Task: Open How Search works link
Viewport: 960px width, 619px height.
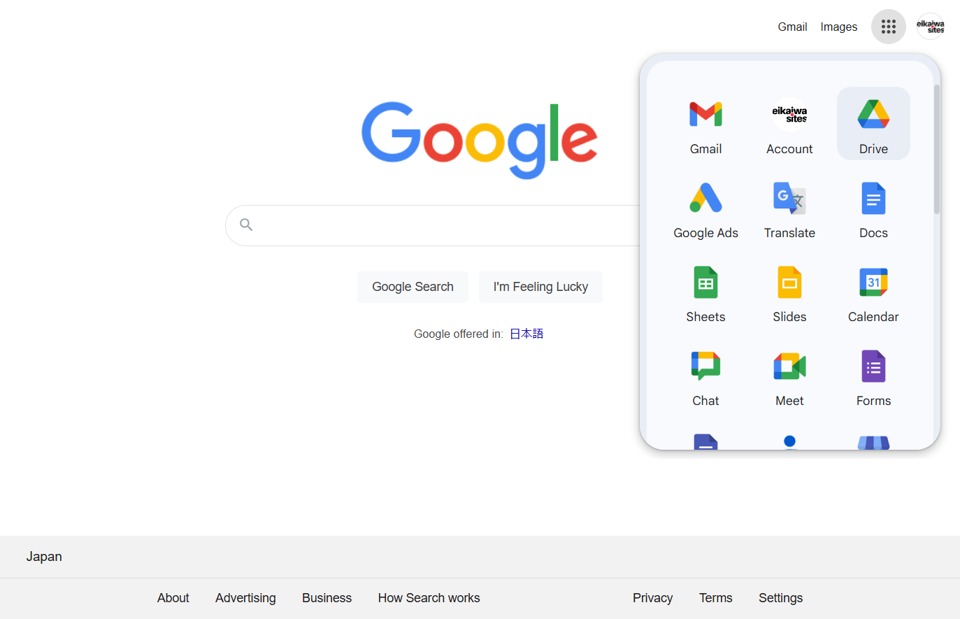Action: 429,598
